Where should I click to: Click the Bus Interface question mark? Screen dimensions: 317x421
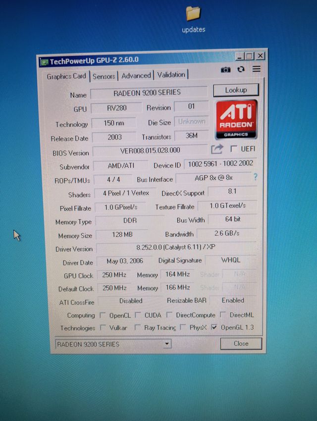coord(255,177)
